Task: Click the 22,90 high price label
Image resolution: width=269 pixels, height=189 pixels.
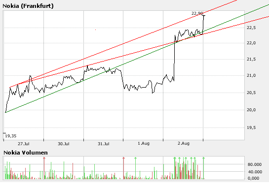Action: click(x=197, y=13)
